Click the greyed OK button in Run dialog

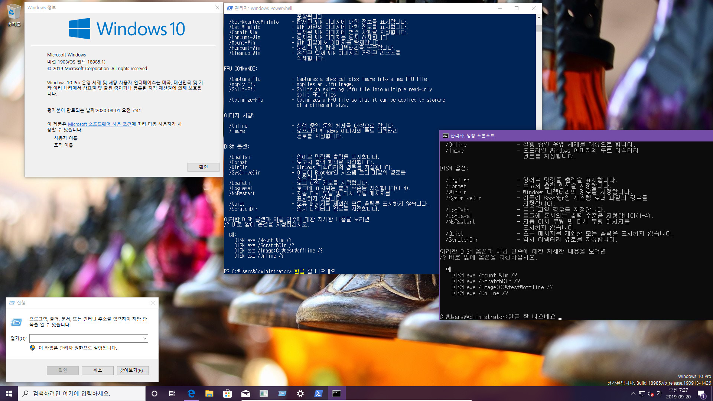pos(63,371)
